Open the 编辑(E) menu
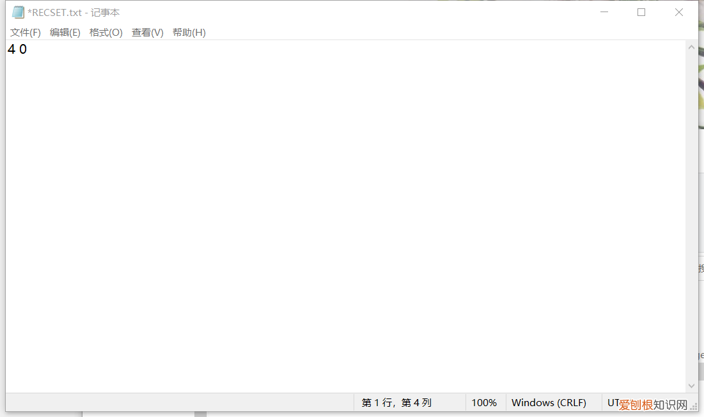 tap(65, 33)
